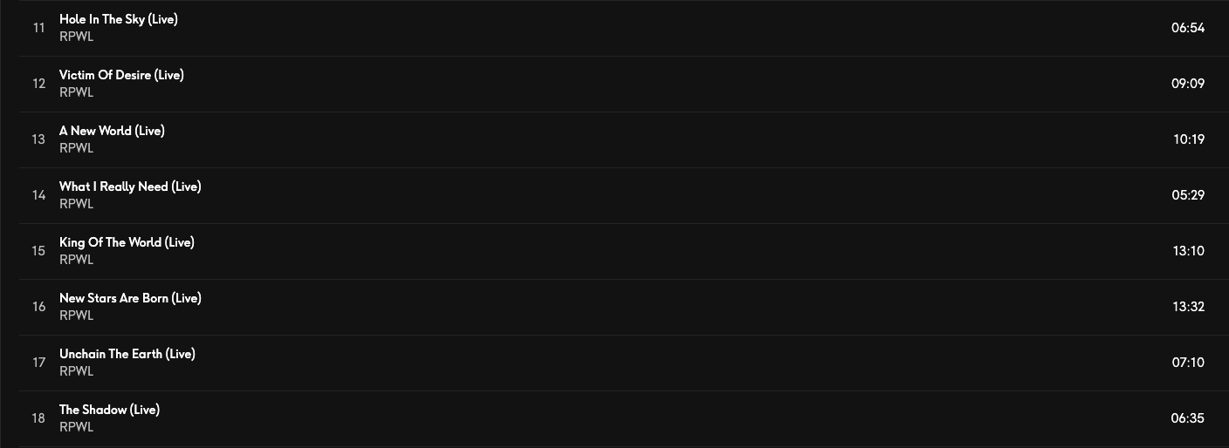The width and height of the screenshot is (1229, 448).
Task: Click track number 14
Action: coord(38,195)
